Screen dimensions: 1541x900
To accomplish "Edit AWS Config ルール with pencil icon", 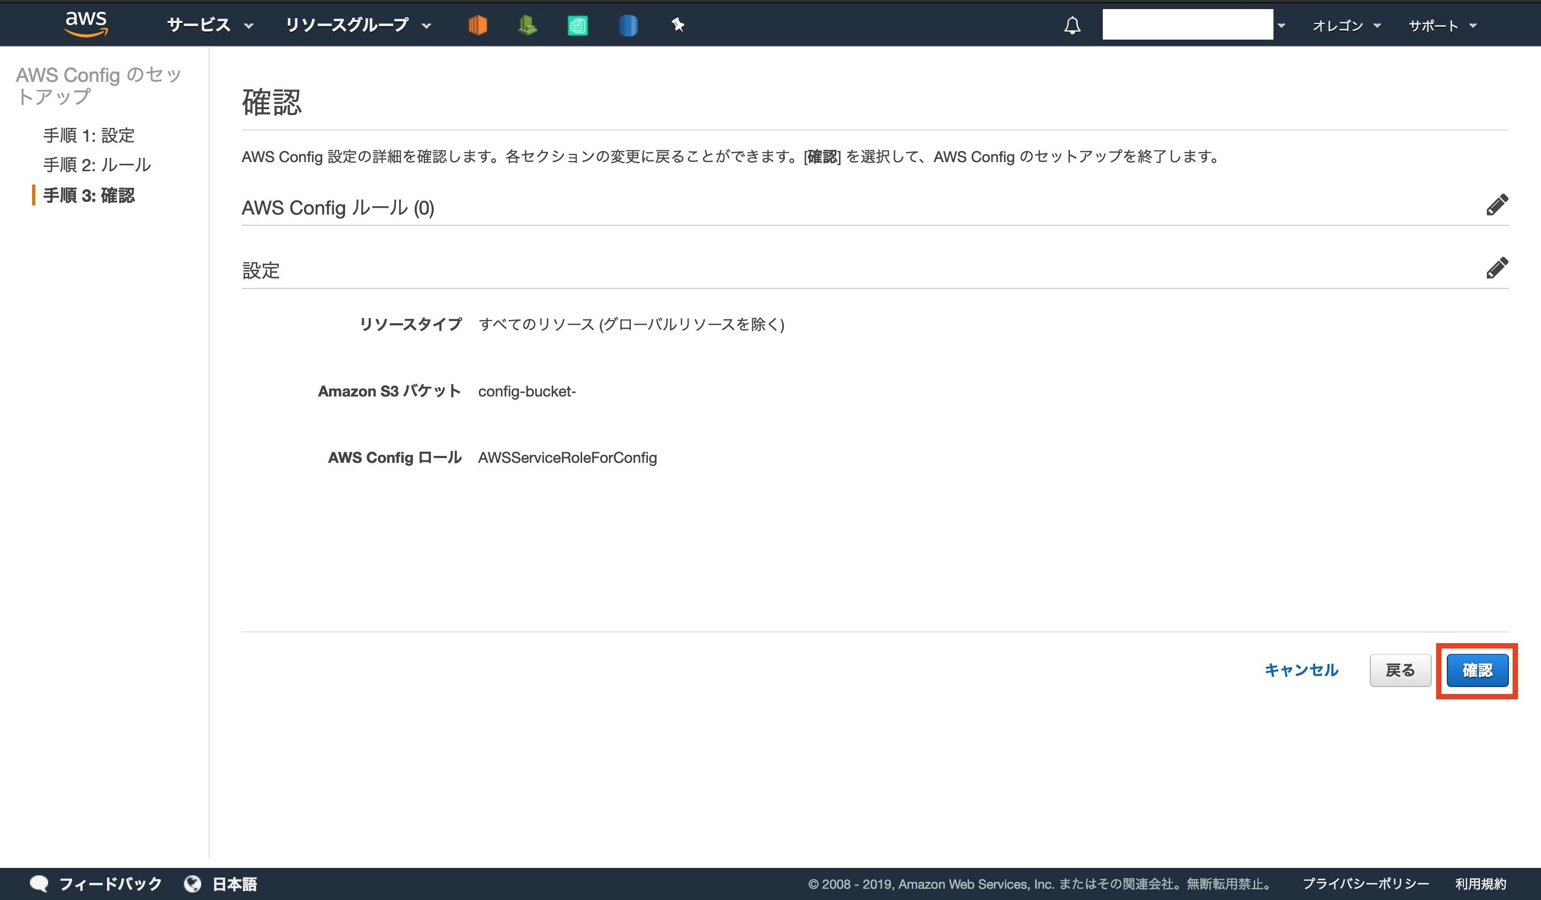I will click(1497, 205).
